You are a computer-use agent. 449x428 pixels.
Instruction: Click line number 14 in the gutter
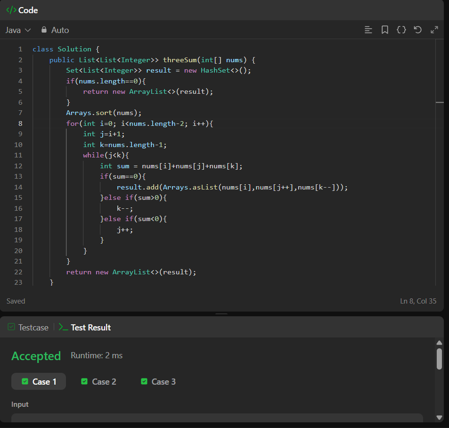[x=18, y=187]
